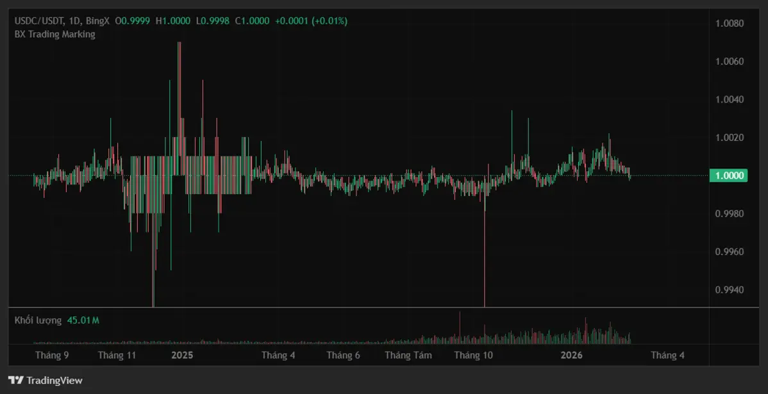768x394 pixels.
Task: Click the Tháng 10 date label
Action: (474, 355)
